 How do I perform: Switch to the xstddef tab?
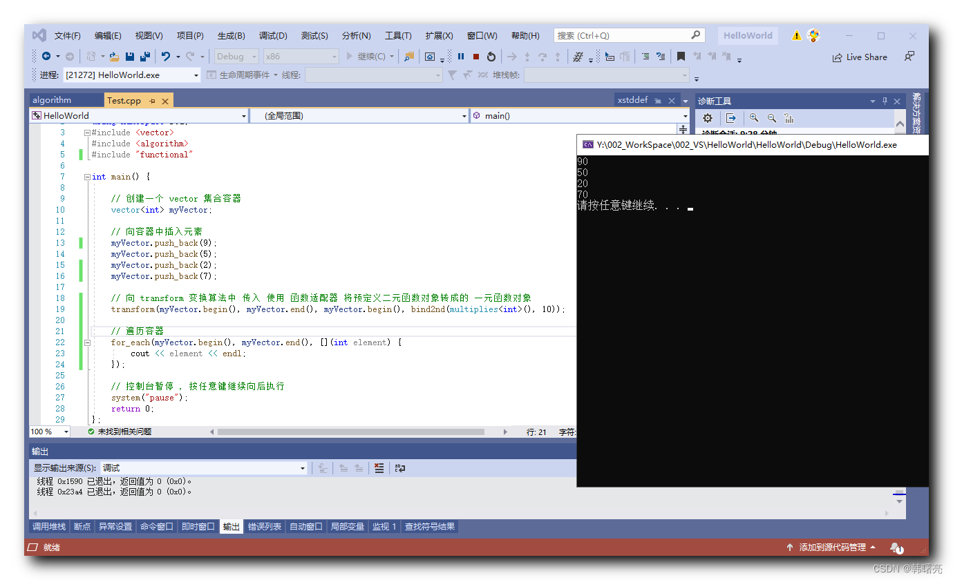[632, 100]
